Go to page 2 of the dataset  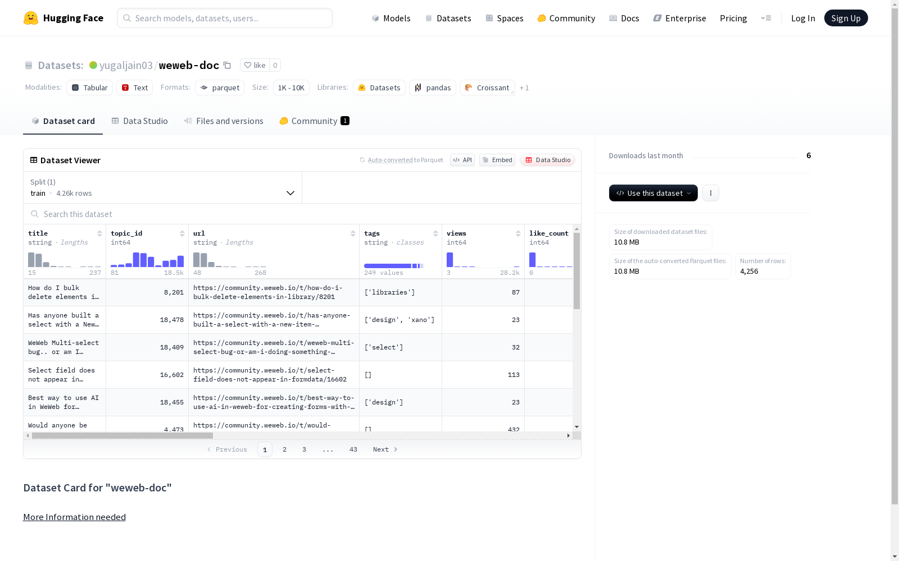(285, 449)
